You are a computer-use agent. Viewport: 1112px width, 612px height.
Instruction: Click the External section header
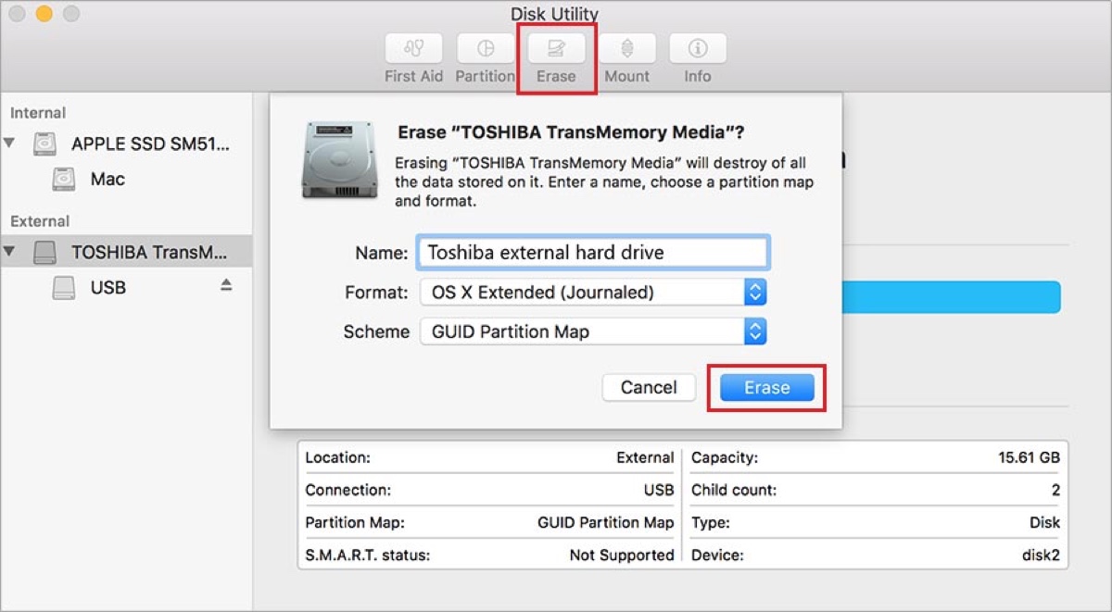pyautogui.click(x=40, y=221)
